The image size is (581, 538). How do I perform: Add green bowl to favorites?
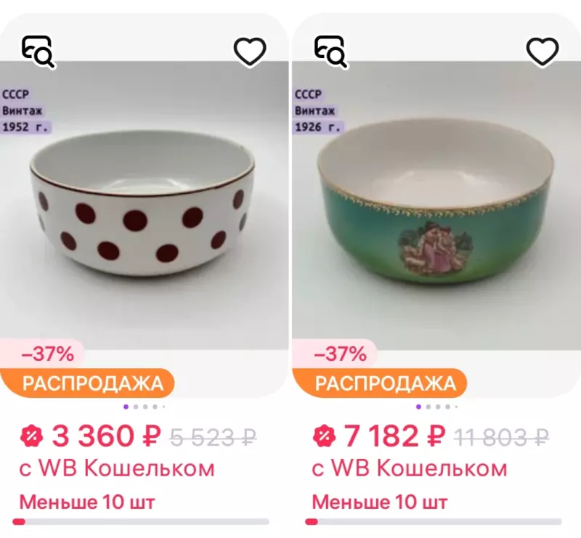click(542, 52)
